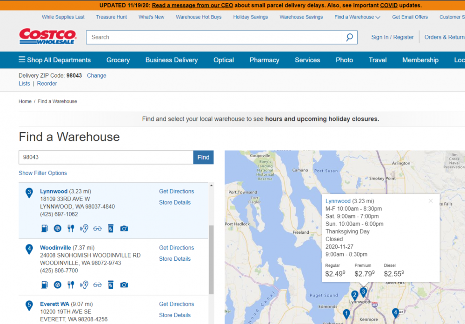This screenshot has width=465, height=324.
Task: Click Woodinville optical glasses icon
Action: pyautogui.click(x=97, y=284)
